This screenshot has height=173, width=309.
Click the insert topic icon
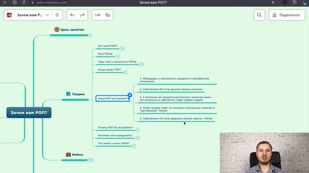point(108,15)
